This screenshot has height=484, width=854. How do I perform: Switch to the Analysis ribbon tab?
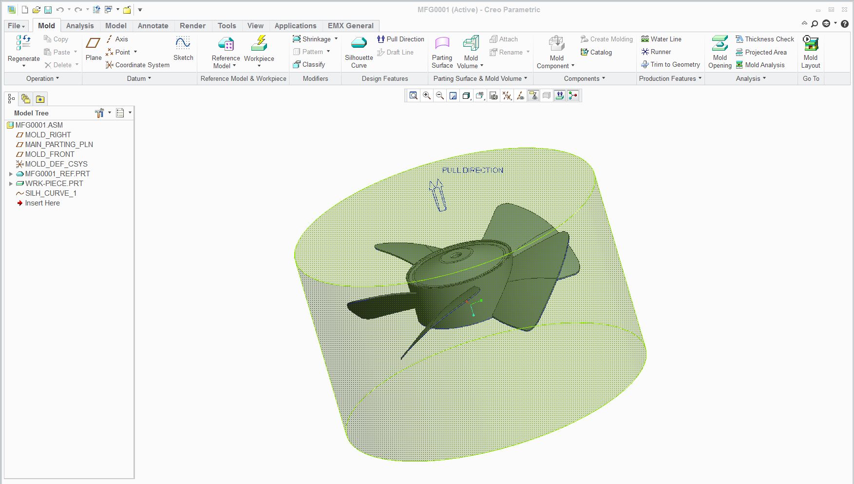click(80, 26)
